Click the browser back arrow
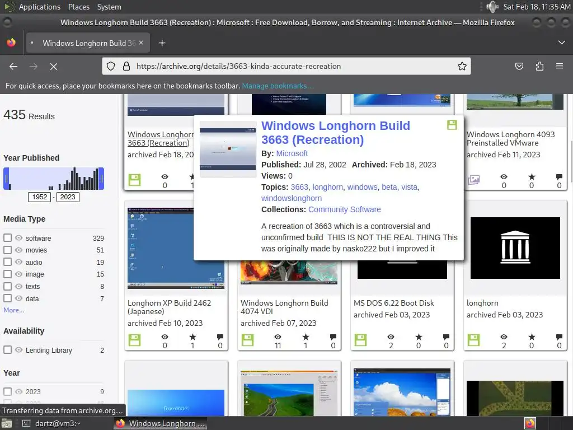The image size is (573, 430). pyautogui.click(x=13, y=67)
